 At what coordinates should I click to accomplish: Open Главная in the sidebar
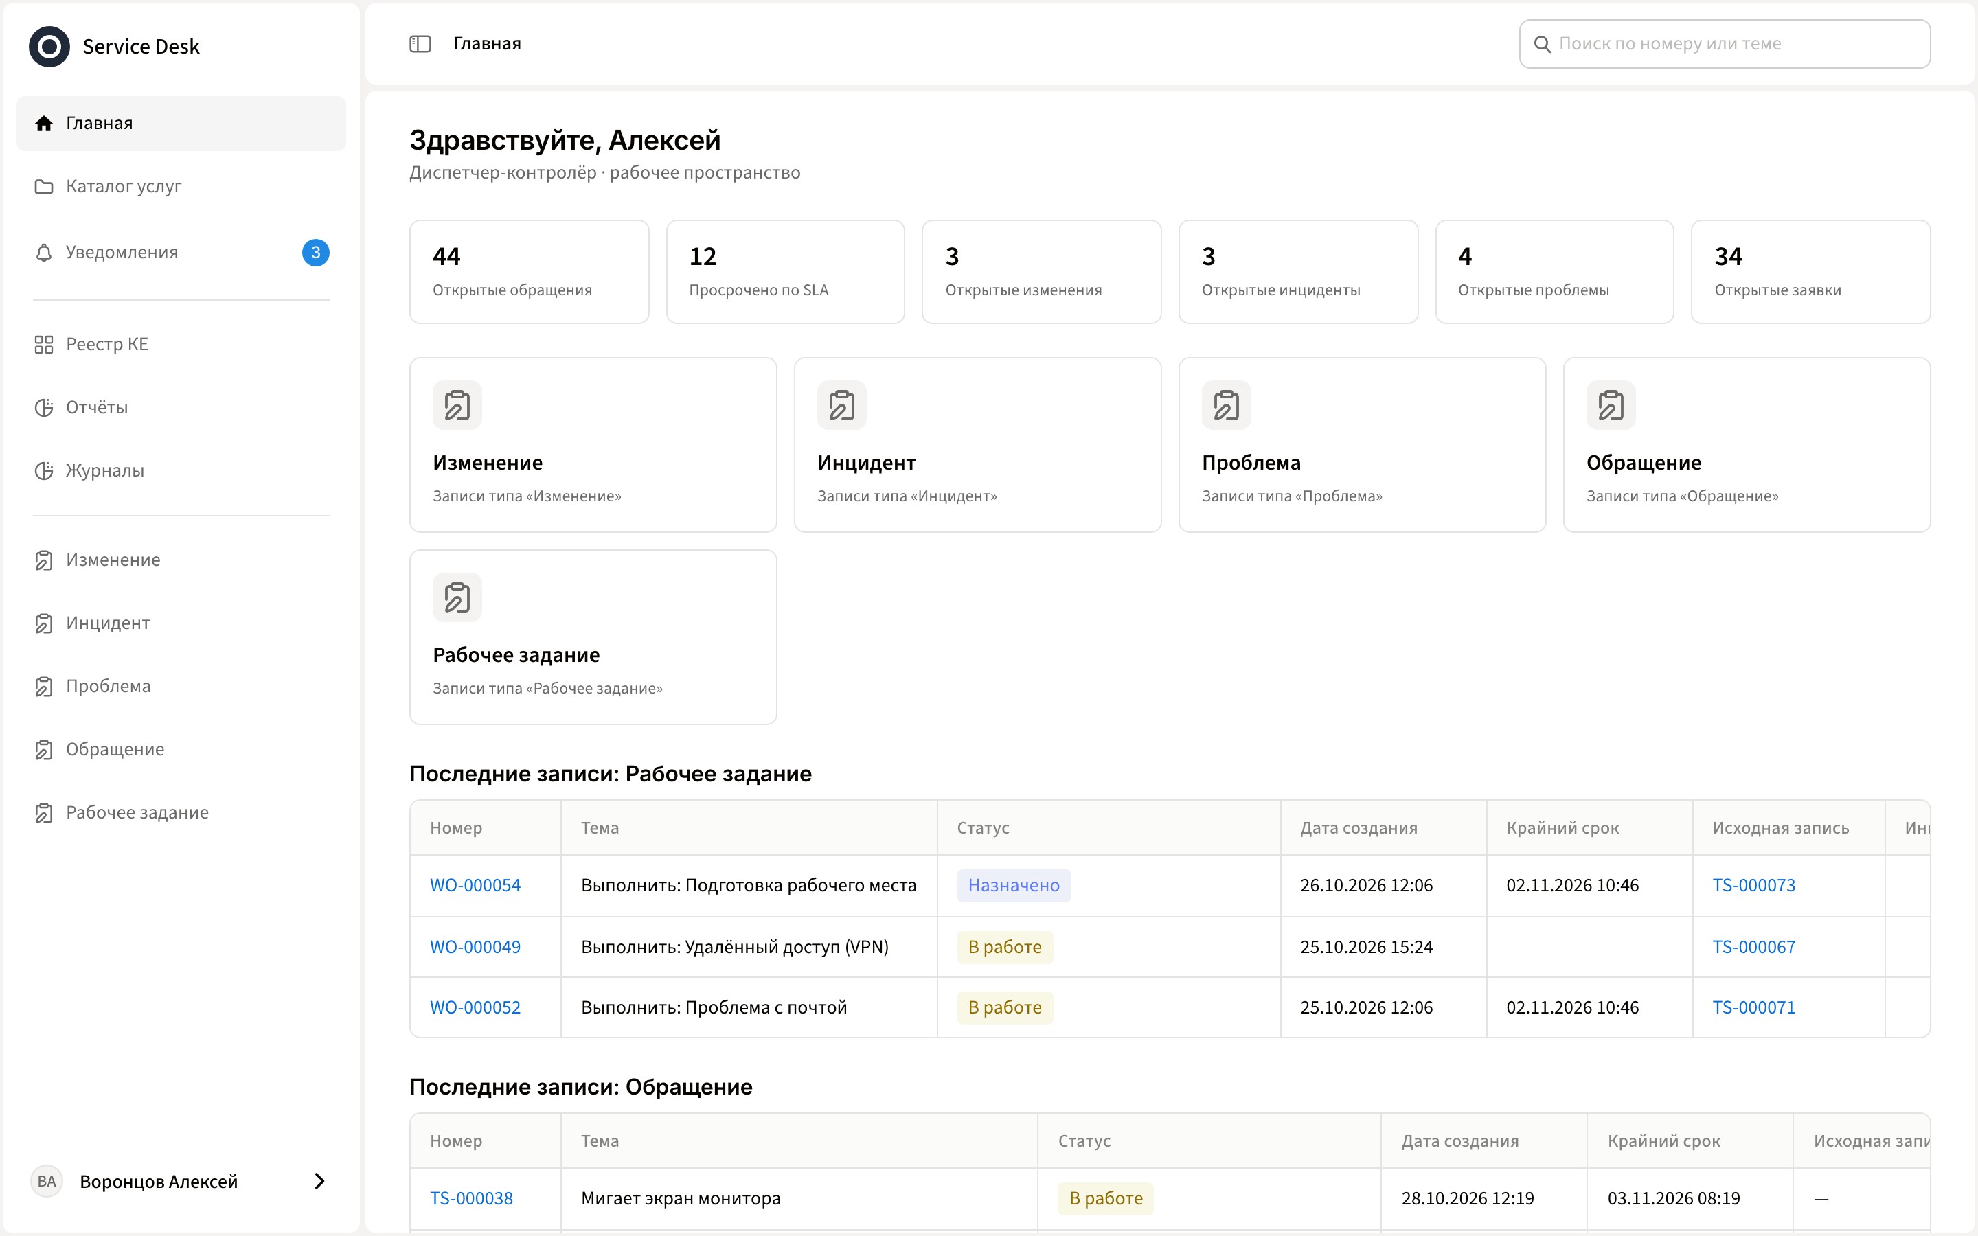click(181, 124)
